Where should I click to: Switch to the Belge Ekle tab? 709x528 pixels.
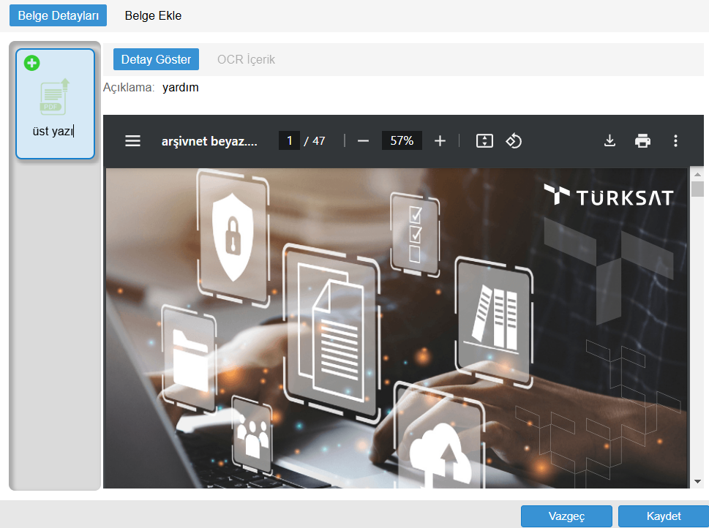click(153, 15)
